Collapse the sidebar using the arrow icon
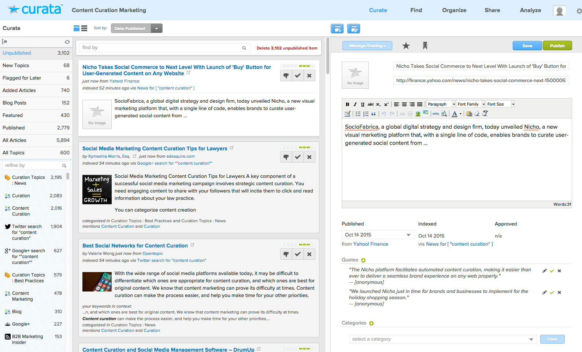 click(x=5, y=42)
